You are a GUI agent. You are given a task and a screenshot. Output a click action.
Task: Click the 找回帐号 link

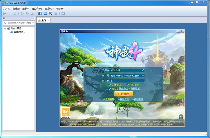pyautogui.click(x=124, y=99)
